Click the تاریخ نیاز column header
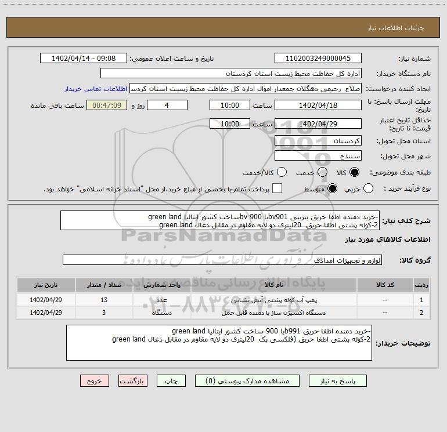Image resolution: width=447 pixels, height=432 pixels. point(46,285)
